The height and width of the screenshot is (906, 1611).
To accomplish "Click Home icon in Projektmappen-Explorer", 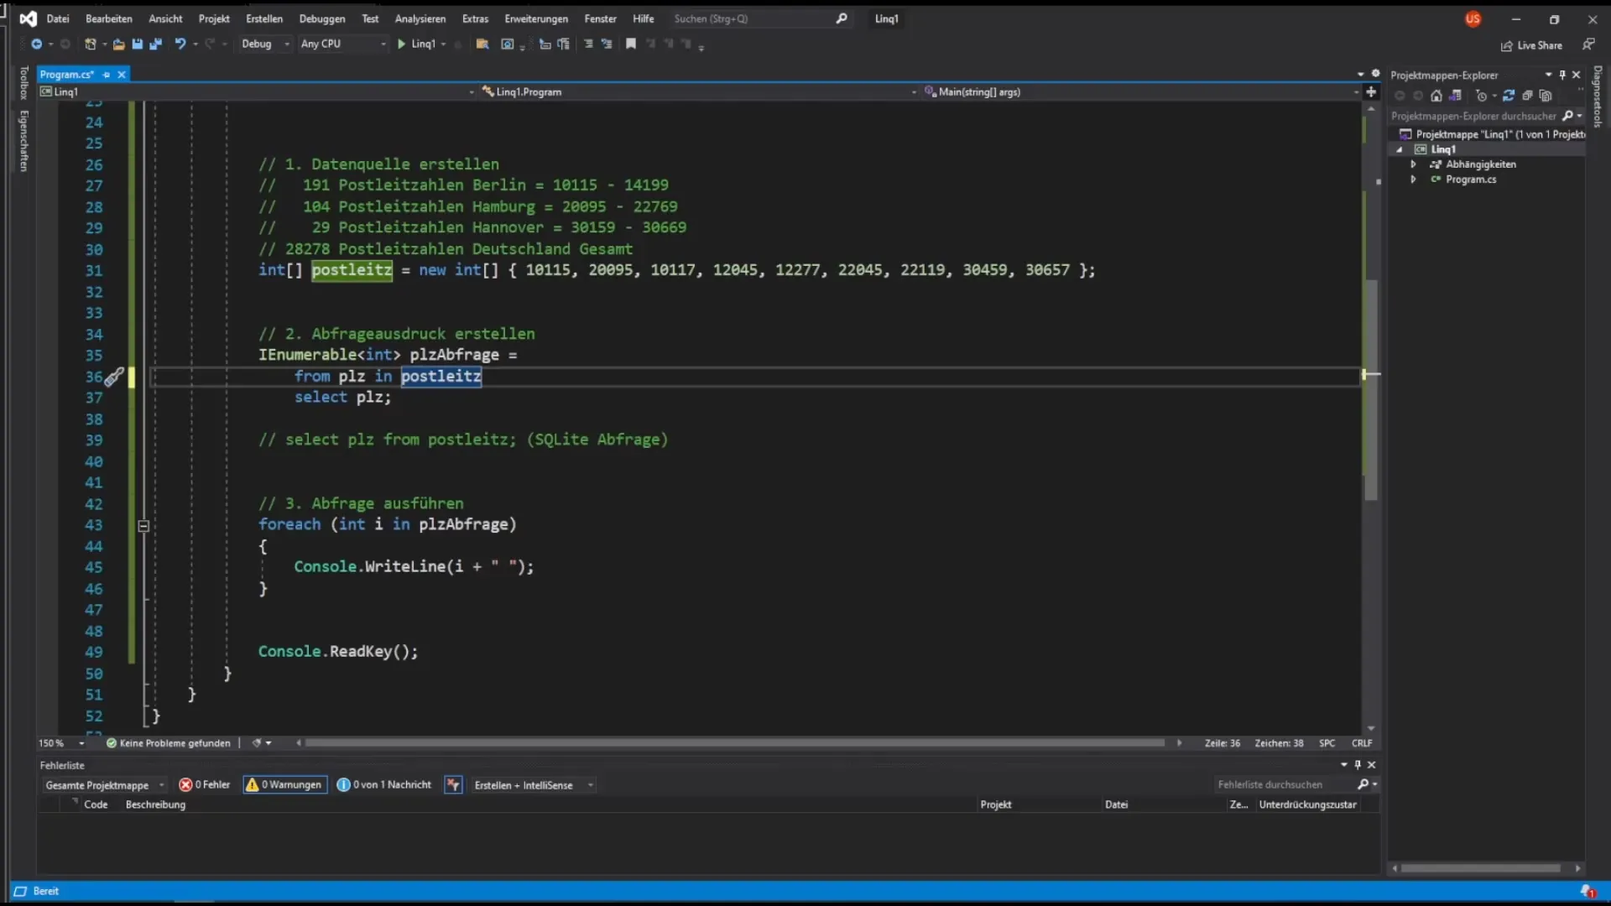I will 1436,96.
